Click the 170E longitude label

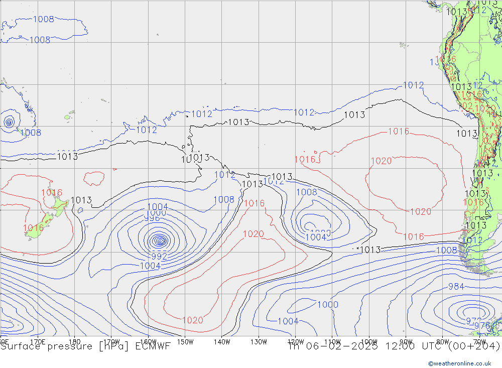(x=38, y=342)
